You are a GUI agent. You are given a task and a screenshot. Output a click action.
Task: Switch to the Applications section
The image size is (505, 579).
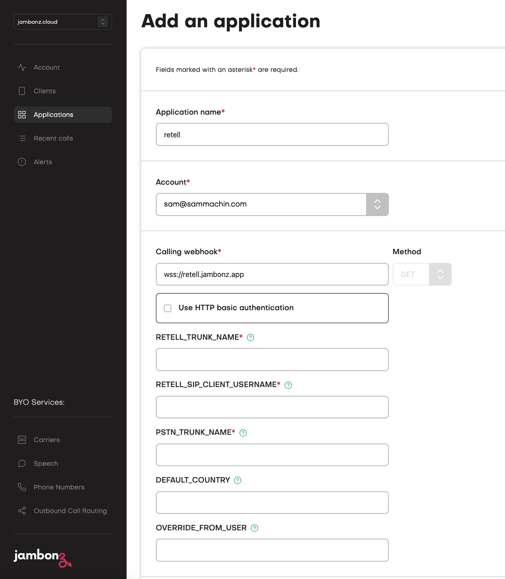(x=53, y=115)
